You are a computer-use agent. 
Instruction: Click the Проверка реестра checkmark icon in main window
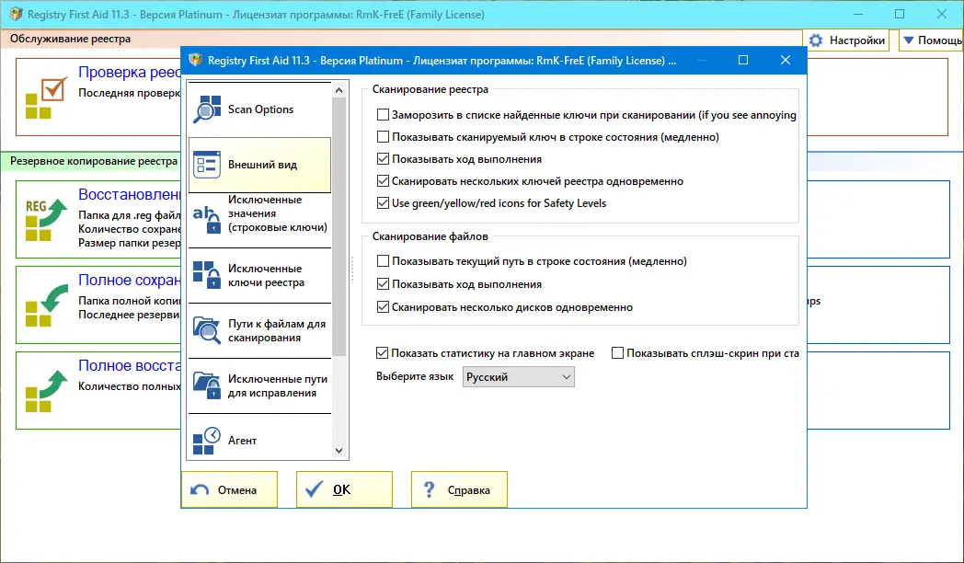tap(47, 98)
